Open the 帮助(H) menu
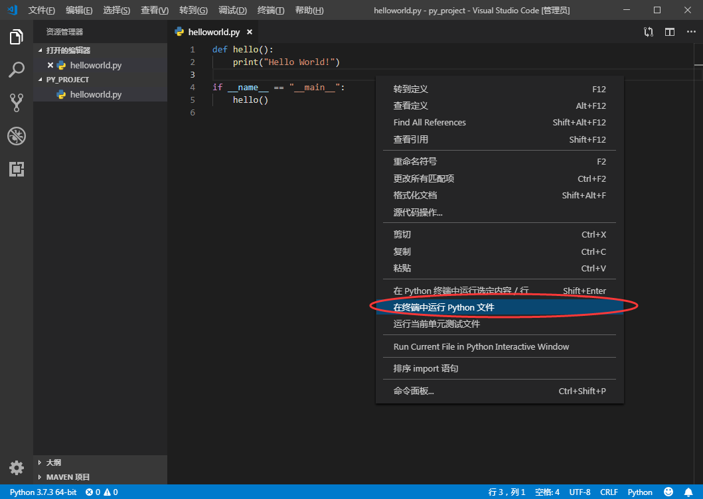Image resolution: width=703 pixels, height=499 pixels. (x=309, y=10)
